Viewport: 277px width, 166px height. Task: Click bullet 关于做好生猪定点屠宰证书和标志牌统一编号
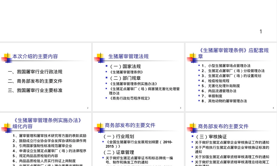point(139,160)
